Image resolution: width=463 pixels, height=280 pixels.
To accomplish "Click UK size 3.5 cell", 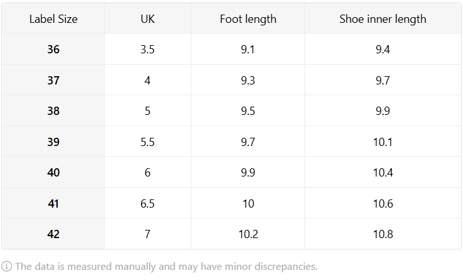I will (148, 49).
